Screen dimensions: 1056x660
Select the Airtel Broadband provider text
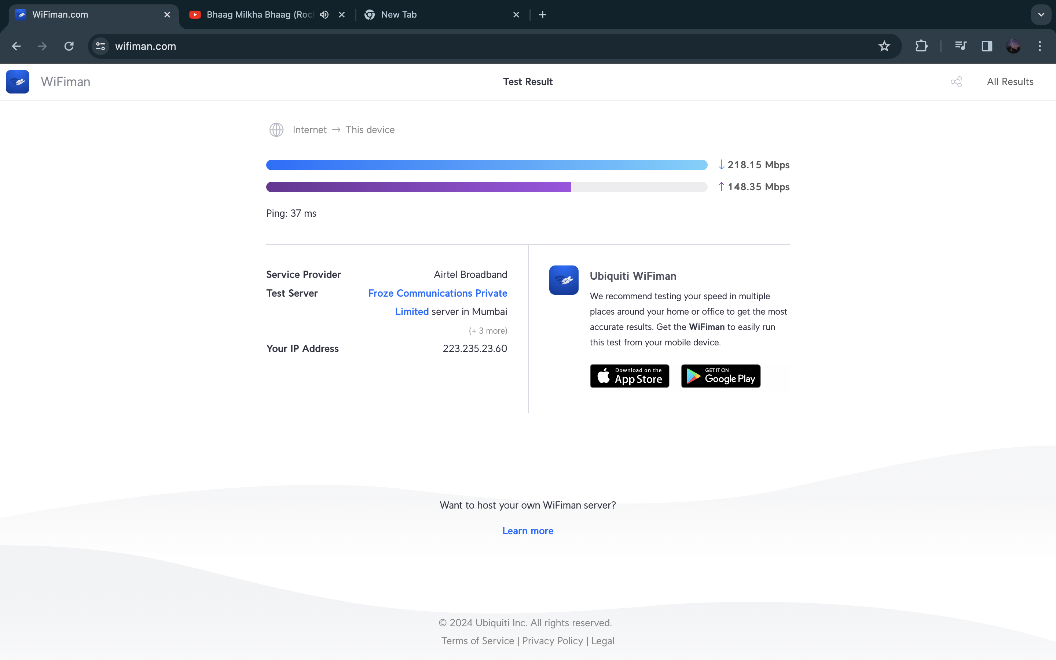[x=470, y=275]
